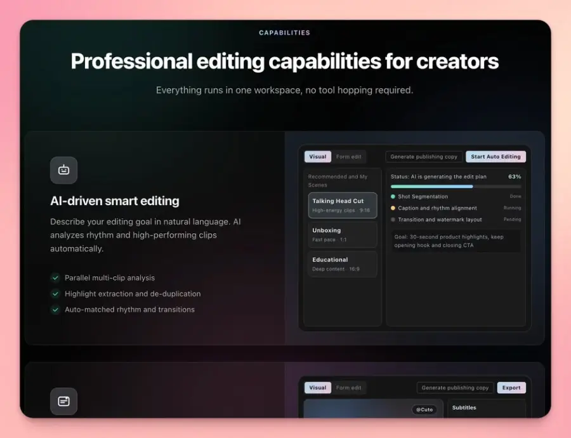Viewport: 571px width, 438px height.
Task: Click the 'AI-driven smart editing' heading
Action: click(115, 201)
